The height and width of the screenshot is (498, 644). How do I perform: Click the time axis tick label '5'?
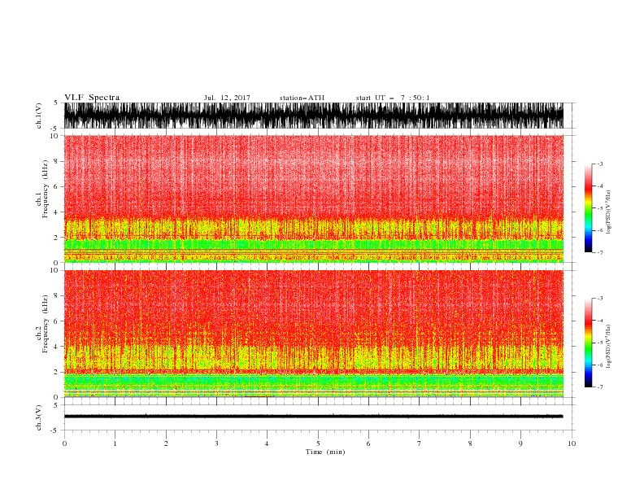318,443
